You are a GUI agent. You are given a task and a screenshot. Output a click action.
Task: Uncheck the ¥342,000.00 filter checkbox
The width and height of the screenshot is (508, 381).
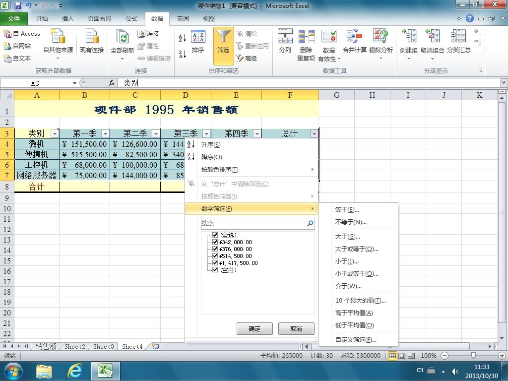click(215, 242)
